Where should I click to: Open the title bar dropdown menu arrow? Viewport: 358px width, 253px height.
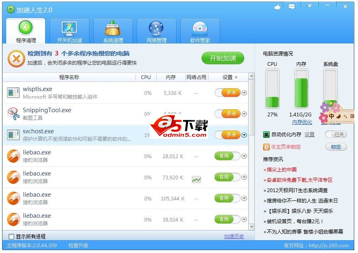click(x=310, y=6)
